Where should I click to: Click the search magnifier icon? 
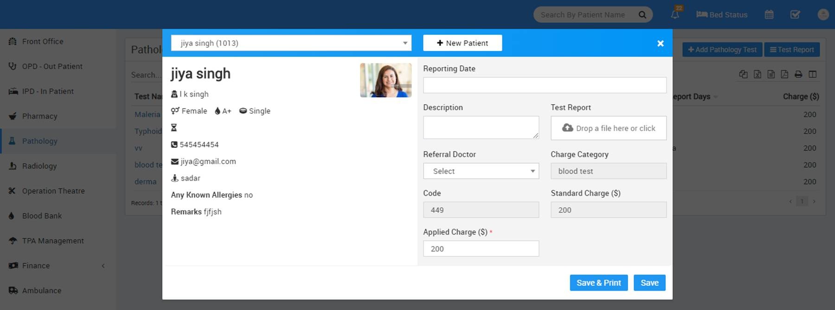642,15
